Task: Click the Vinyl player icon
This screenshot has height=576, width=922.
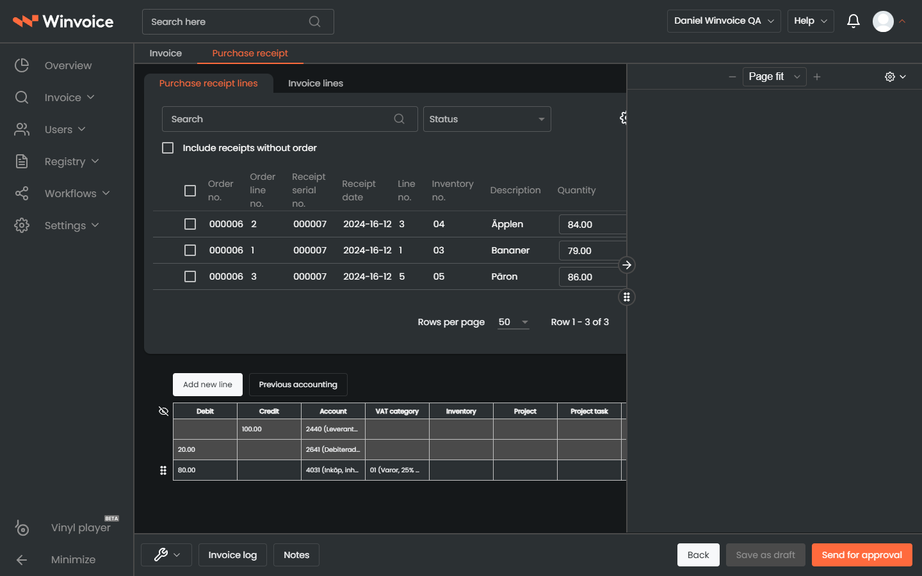Action: pyautogui.click(x=22, y=527)
